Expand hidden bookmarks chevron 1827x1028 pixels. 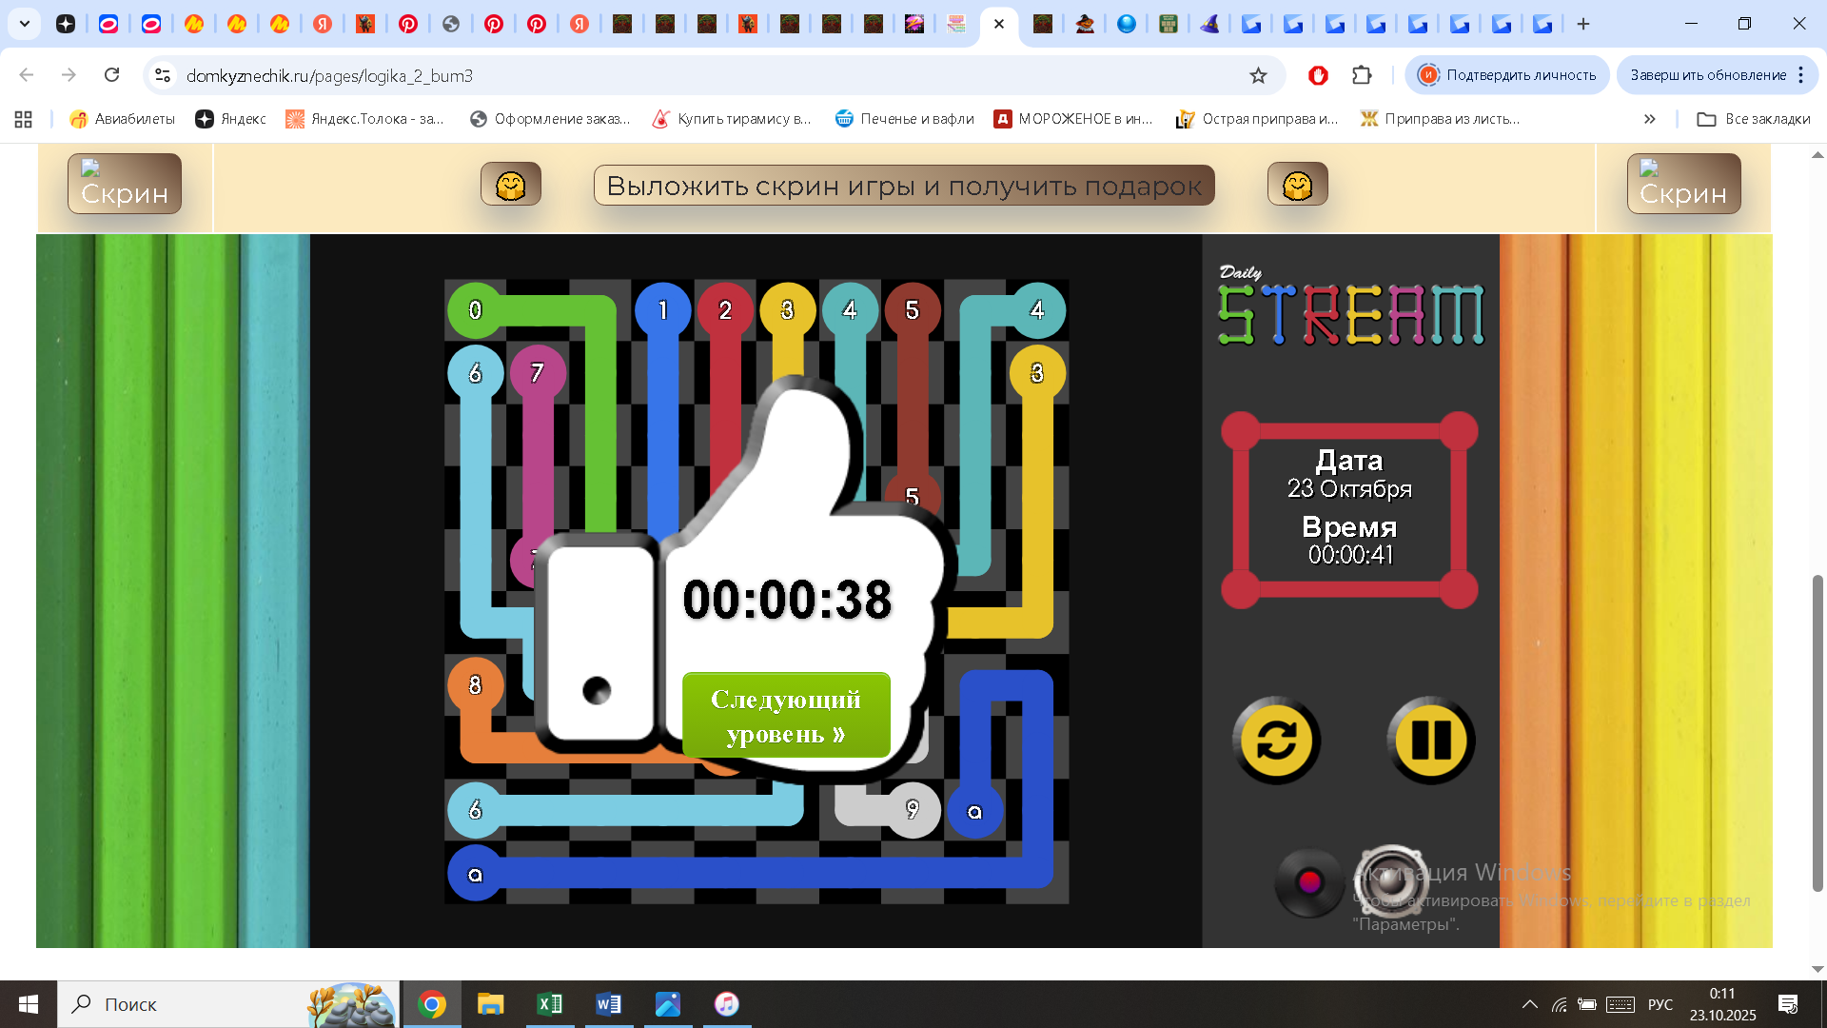click(1649, 119)
